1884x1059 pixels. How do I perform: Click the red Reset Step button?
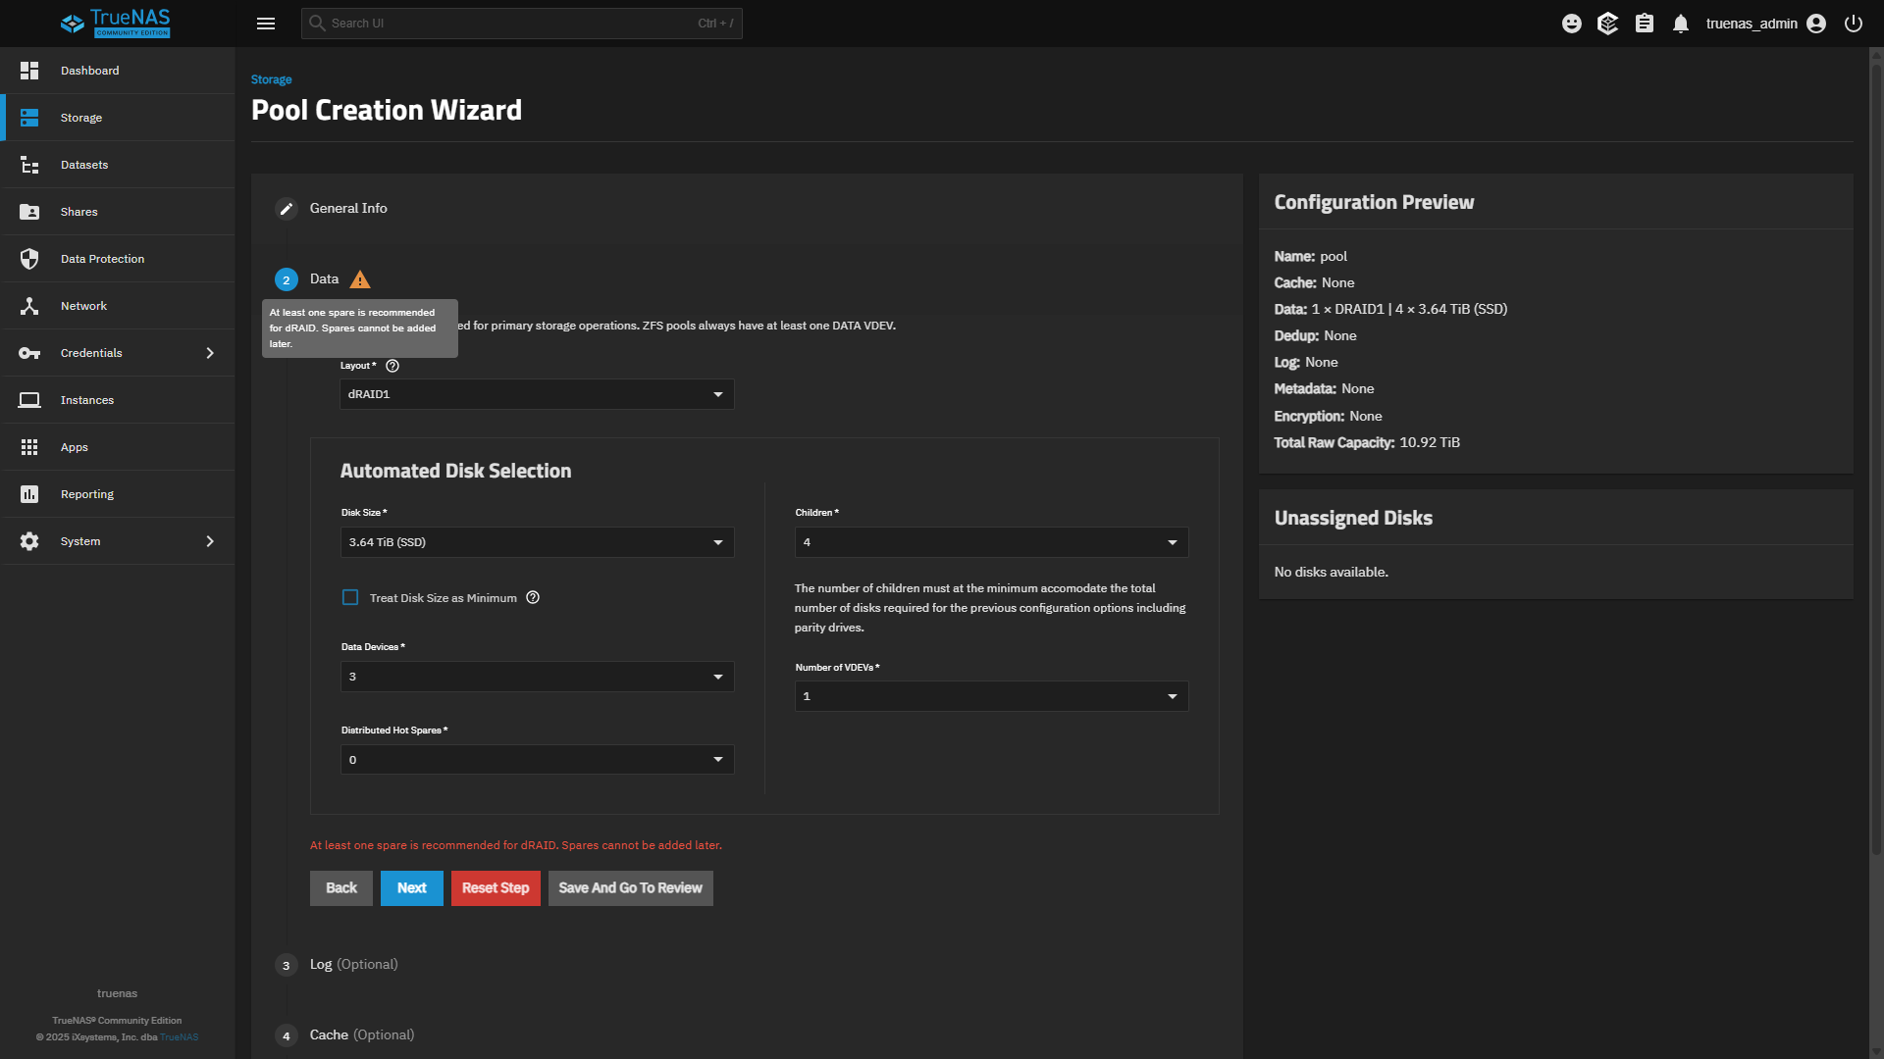click(x=496, y=888)
